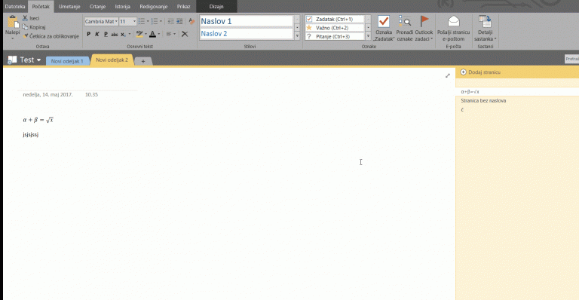Click the Pošalji stranicu e-poštom envelope
The width and height of the screenshot is (579, 300).
[453, 21]
